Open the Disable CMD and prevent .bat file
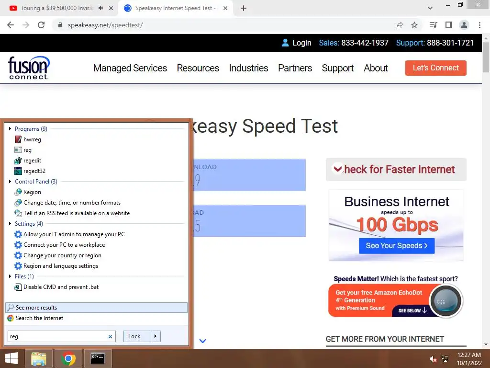The height and width of the screenshot is (368, 490). tap(56, 287)
